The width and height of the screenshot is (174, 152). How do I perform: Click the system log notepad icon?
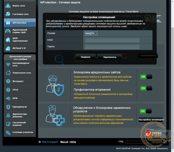pyautogui.click(x=8, y=124)
